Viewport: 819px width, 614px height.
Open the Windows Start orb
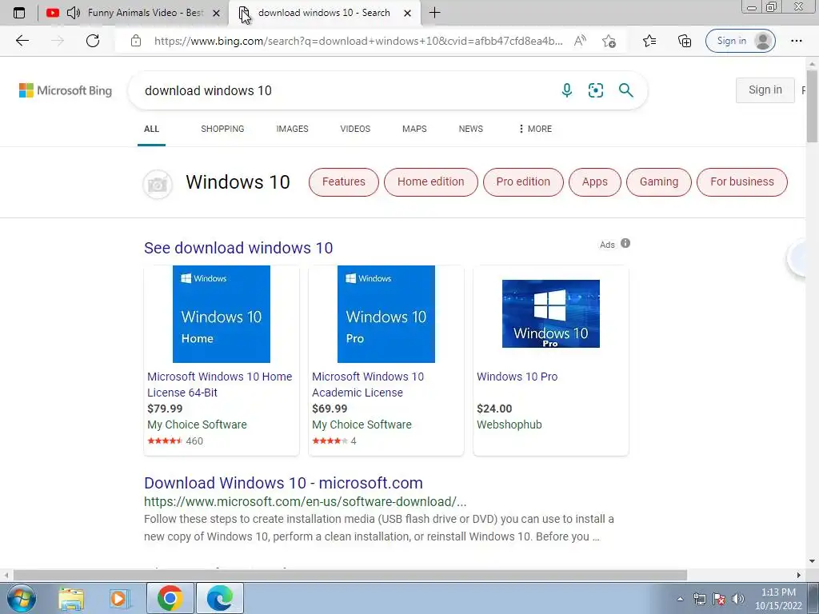[21, 598]
